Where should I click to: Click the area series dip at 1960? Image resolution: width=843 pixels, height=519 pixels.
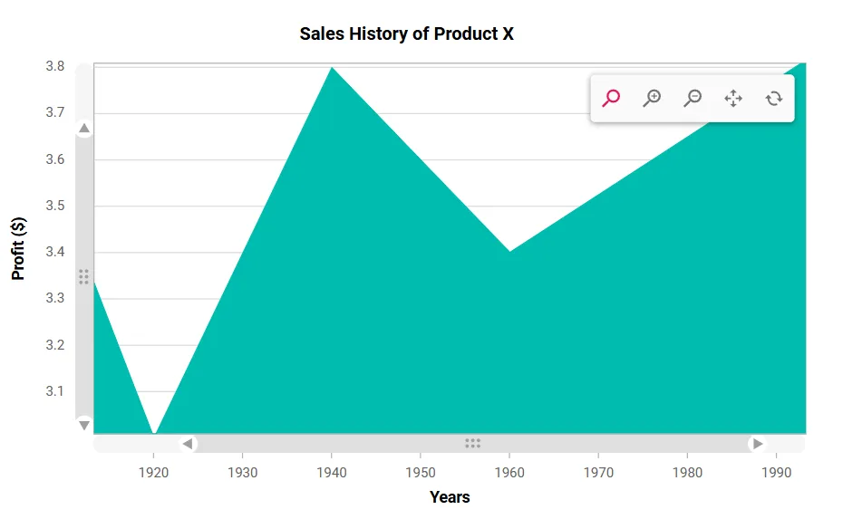pyautogui.click(x=509, y=252)
